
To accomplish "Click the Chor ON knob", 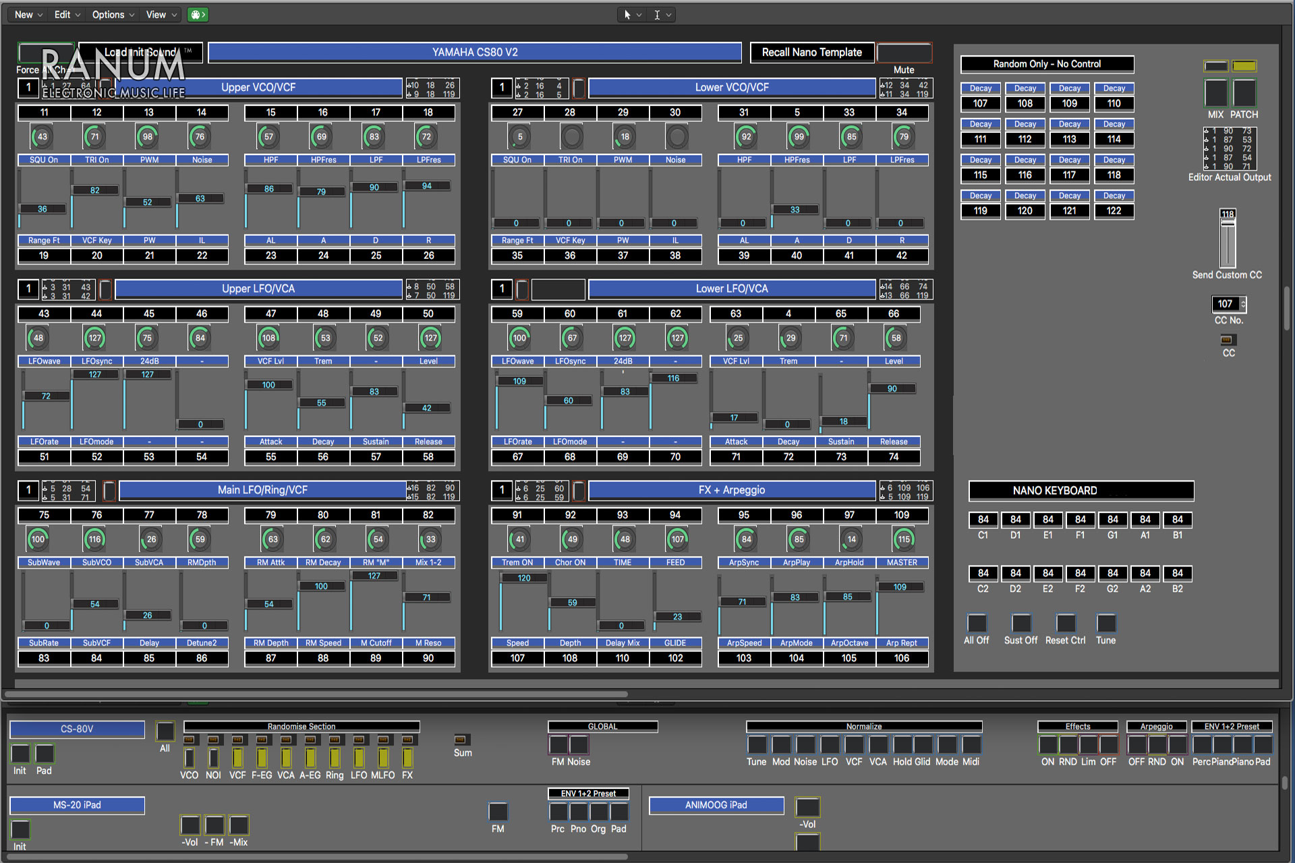I will point(573,539).
